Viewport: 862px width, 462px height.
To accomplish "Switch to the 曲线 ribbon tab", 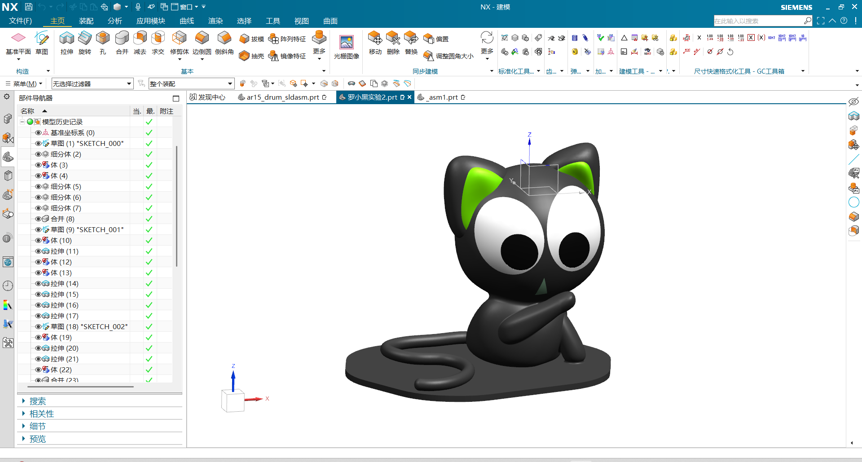I will (x=187, y=21).
